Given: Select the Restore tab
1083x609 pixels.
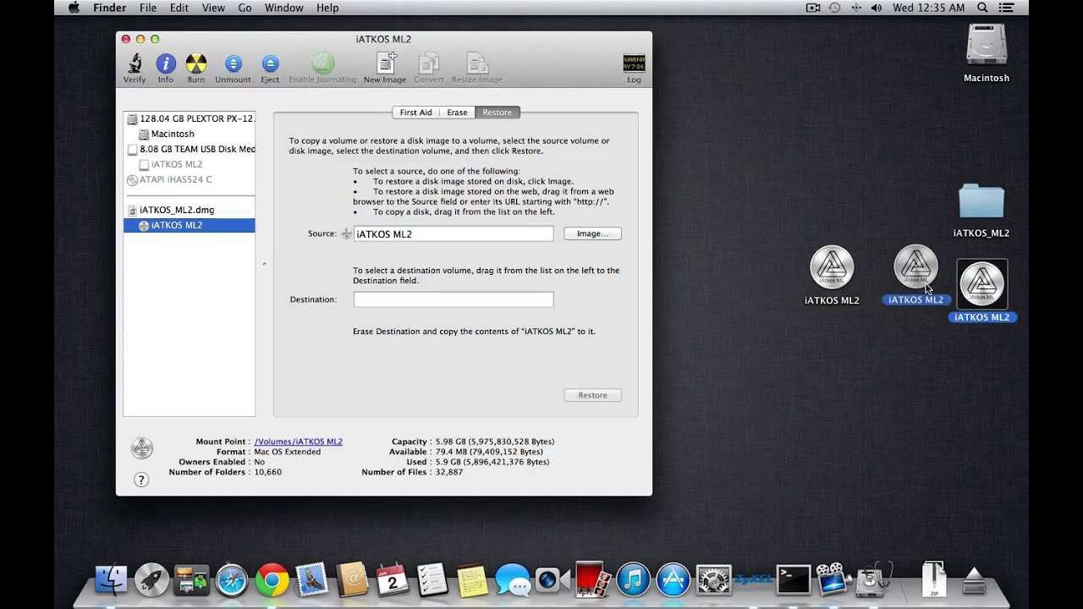Looking at the screenshot, I should point(498,112).
